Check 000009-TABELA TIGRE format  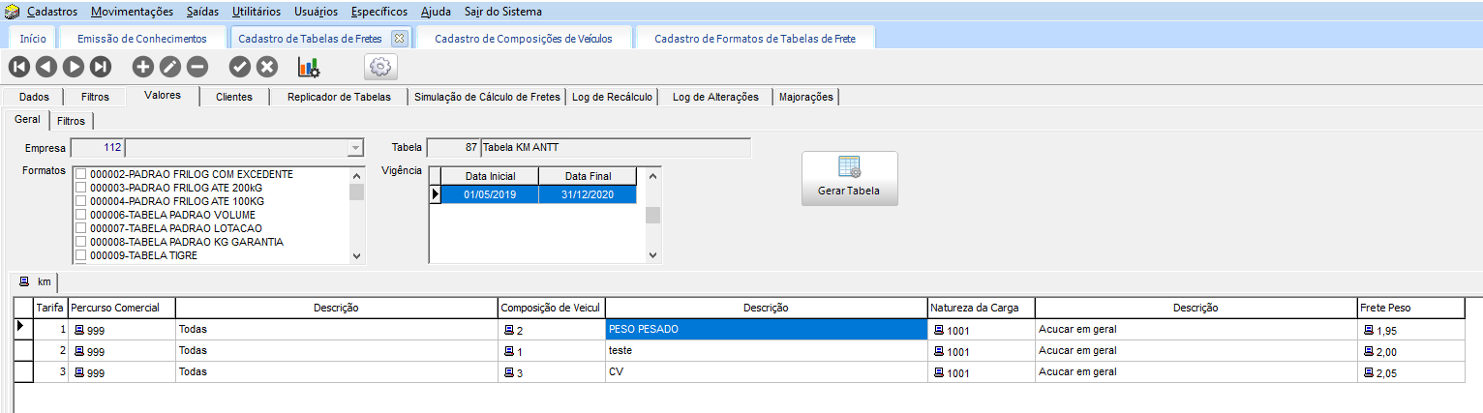[x=82, y=255]
